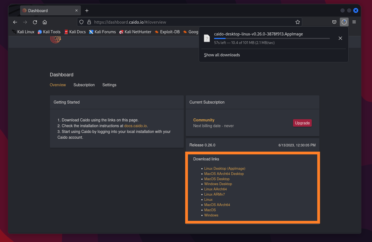Image resolution: width=372 pixels, height=242 pixels.
Task: Click the MacOS Desktop download link
Action: click(217, 179)
